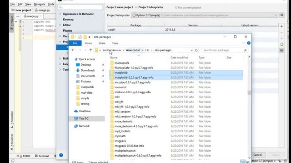Viewport: 291px width, 163px height.
Task: Click the add package plus icon
Action: click(281, 26)
